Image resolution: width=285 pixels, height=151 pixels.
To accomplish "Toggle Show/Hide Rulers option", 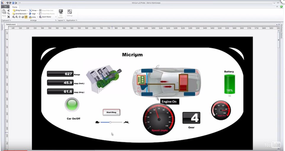I will [x=47, y=14].
